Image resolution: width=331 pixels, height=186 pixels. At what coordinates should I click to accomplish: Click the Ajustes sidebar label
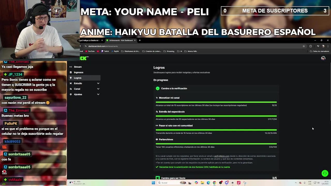(x=78, y=94)
